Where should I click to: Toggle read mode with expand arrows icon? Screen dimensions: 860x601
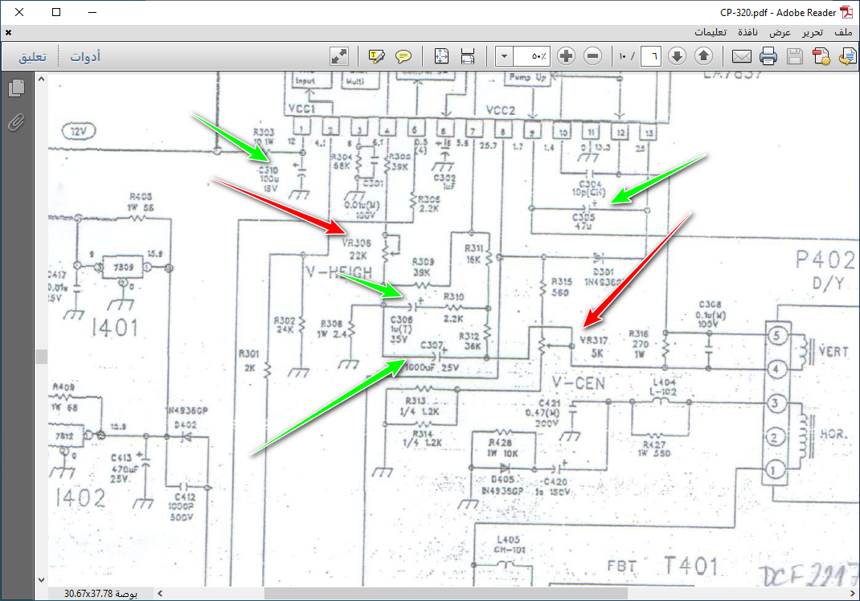click(x=339, y=56)
